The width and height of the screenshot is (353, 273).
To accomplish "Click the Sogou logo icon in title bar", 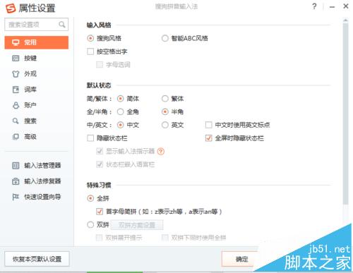I will pyautogui.click(x=11, y=8).
